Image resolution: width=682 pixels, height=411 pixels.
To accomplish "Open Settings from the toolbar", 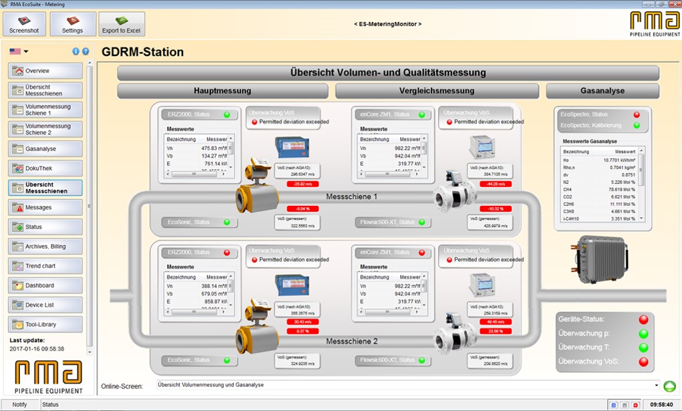I will coord(73,24).
